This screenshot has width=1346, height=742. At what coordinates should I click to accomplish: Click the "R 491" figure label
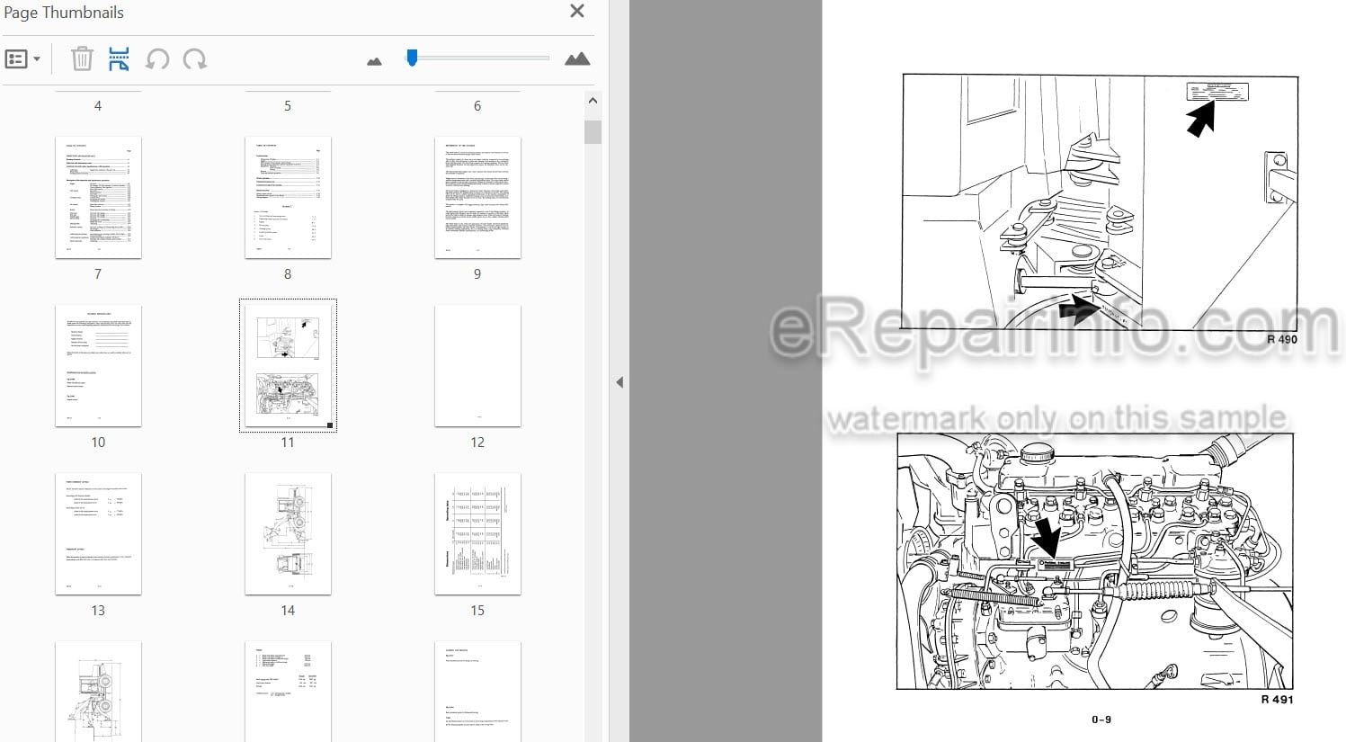click(x=1277, y=699)
